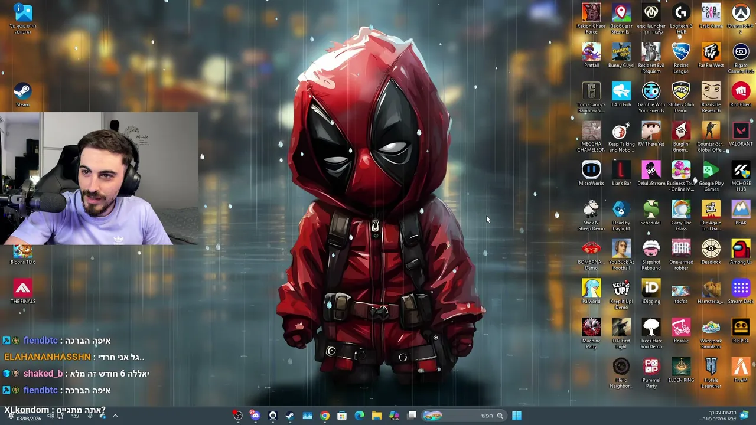This screenshot has width=756, height=425.
Task: Open Google Play Games shortcut
Action: pyautogui.click(x=711, y=176)
